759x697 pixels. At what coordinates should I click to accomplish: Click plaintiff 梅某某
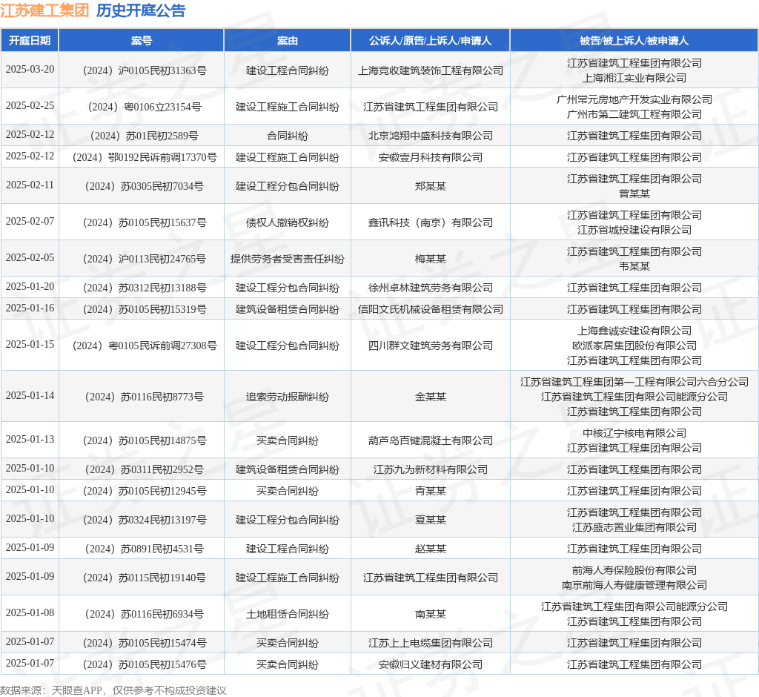[x=431, y=259]
